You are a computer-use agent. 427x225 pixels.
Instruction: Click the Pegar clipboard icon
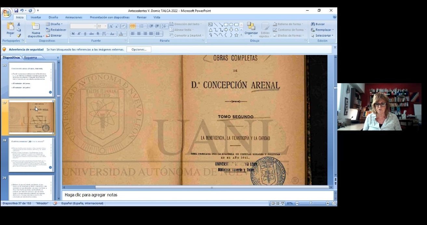click(10, 26)
